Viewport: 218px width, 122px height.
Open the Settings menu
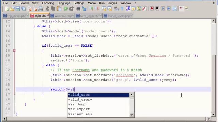pos(79,3)
